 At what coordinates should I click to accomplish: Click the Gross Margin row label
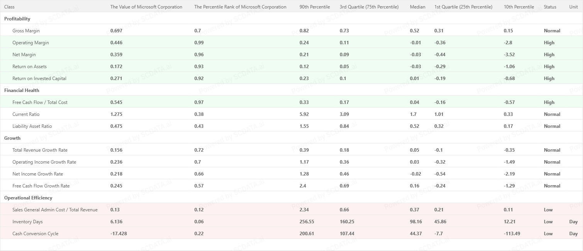[x=26, y=31]
